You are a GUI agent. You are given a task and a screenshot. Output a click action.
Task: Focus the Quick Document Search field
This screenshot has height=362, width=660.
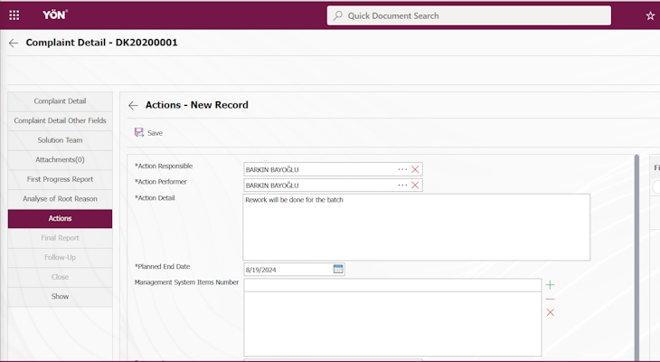(469, 15)
